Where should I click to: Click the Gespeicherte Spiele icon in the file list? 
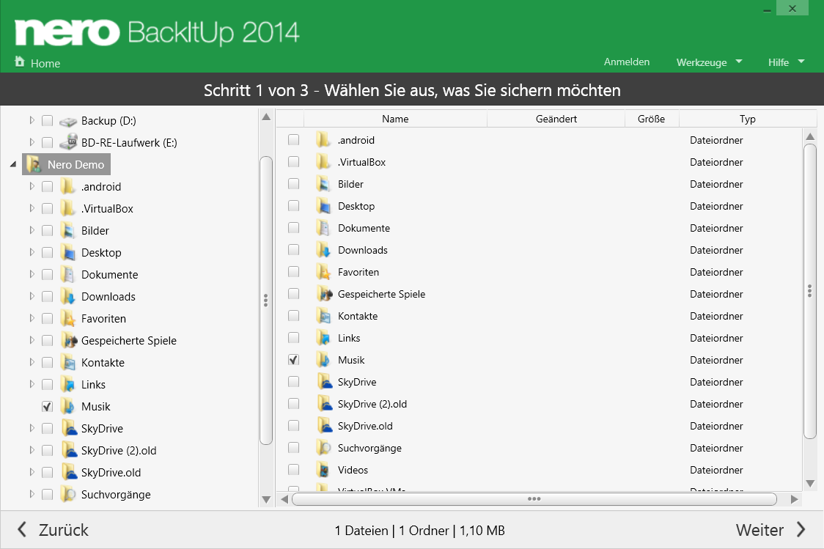[x=324, y=294]
